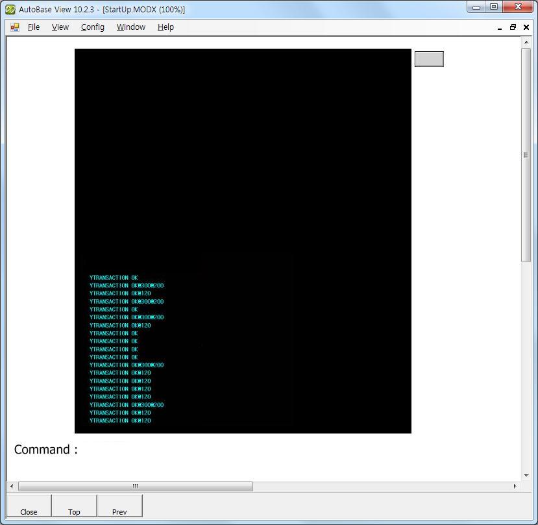538x525 pixels.
Task: Click the vertical scrollbar up arrow
Action: (526, 42)
